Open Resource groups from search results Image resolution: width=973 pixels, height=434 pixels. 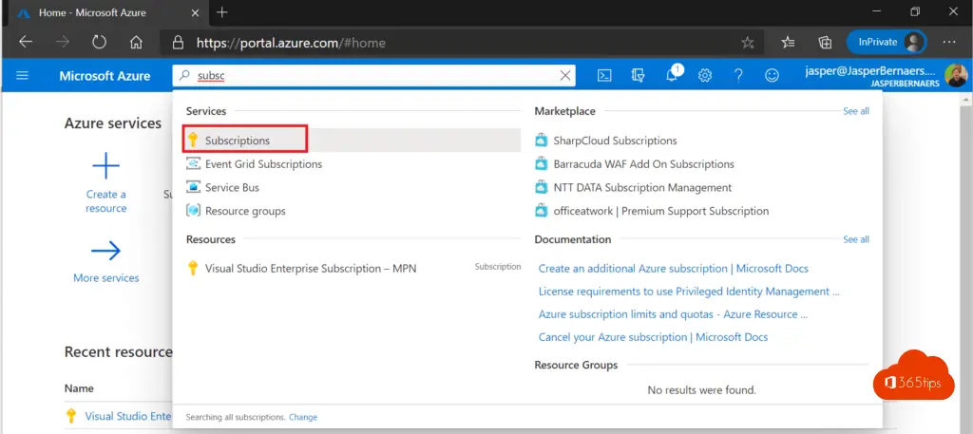pos(245,212)
